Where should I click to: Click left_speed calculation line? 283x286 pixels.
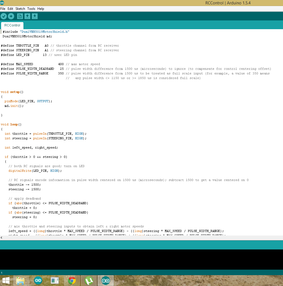click(x=116, y=231)
